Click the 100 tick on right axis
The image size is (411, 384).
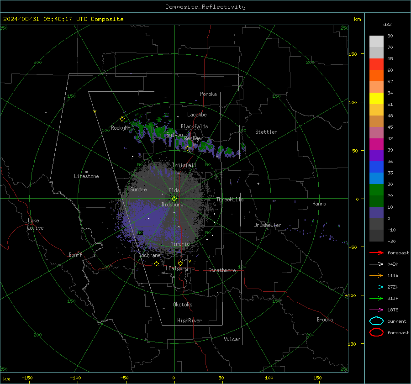[x=353, y=102]
